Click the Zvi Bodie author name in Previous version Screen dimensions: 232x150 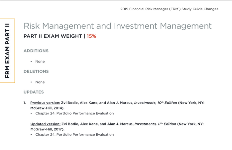click(69, 103)
